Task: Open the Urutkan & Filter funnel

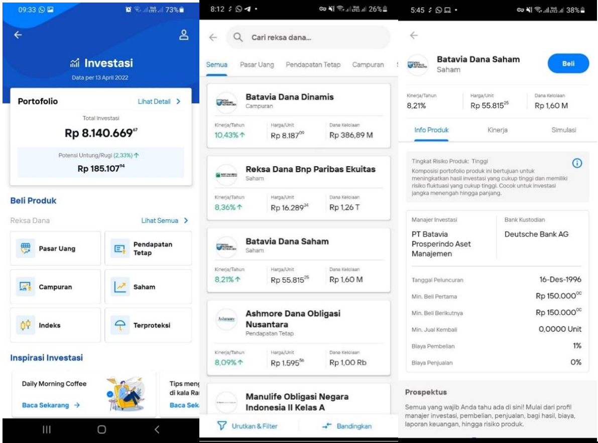Action: coord(221,426)
